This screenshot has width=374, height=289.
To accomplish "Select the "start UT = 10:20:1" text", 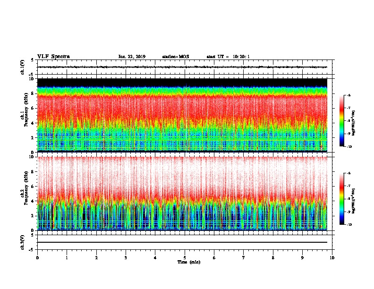I will click(x=228, y=57).
